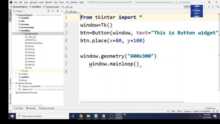Click UTF-8 encoding in status bar
The image size is (220, 124).
pyautogui.click(x=179, y=111)
